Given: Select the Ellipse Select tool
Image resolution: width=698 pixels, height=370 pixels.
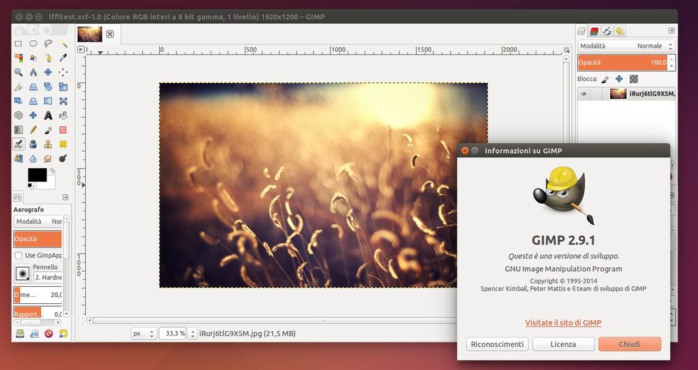Looking at the screenshot, I should 33,44.
